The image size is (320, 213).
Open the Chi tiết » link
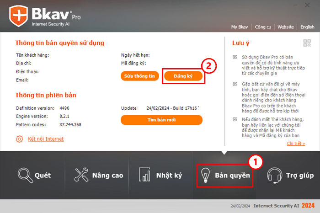296,144
